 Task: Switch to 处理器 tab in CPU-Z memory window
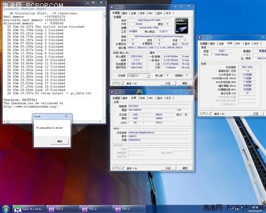204,44
